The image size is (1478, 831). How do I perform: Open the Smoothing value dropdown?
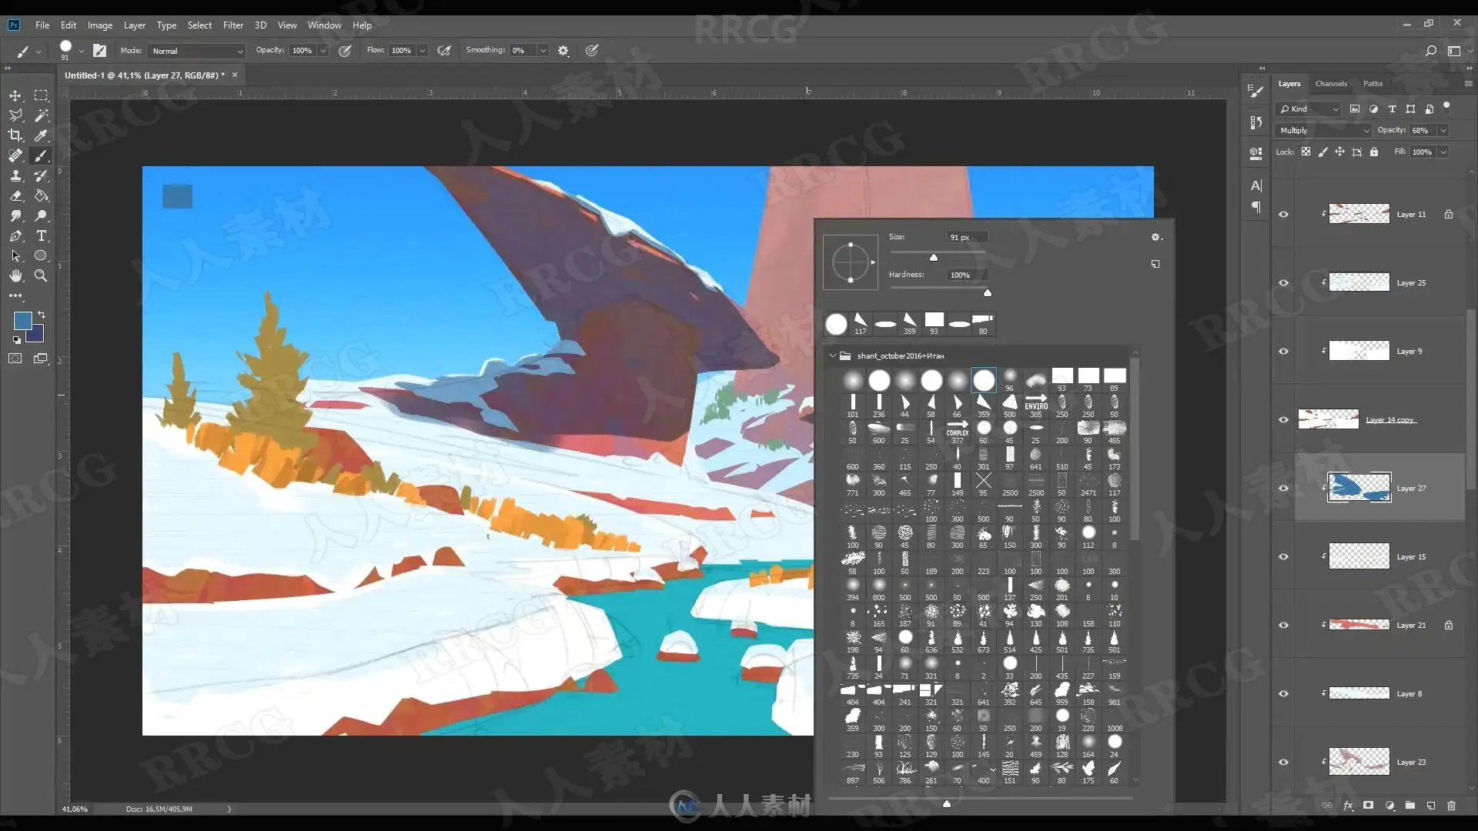tap(543, 51)
